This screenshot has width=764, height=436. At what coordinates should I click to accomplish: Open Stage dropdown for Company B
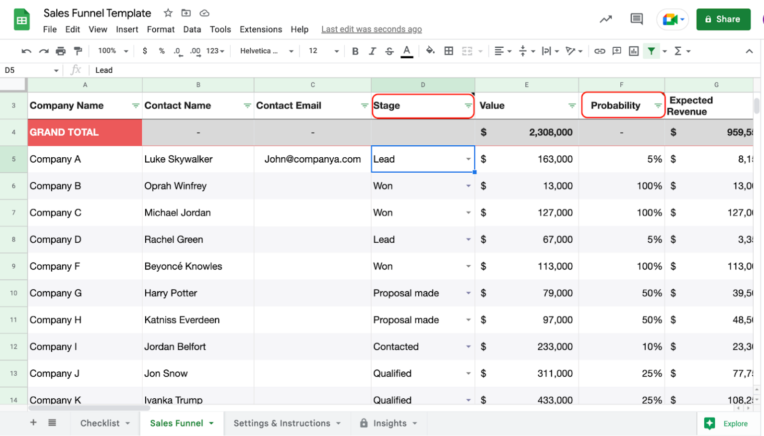click(x=468, y=186)
